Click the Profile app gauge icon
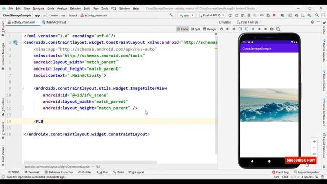The width and height of the screenshot is (327, 184). [x=262, y=15]
